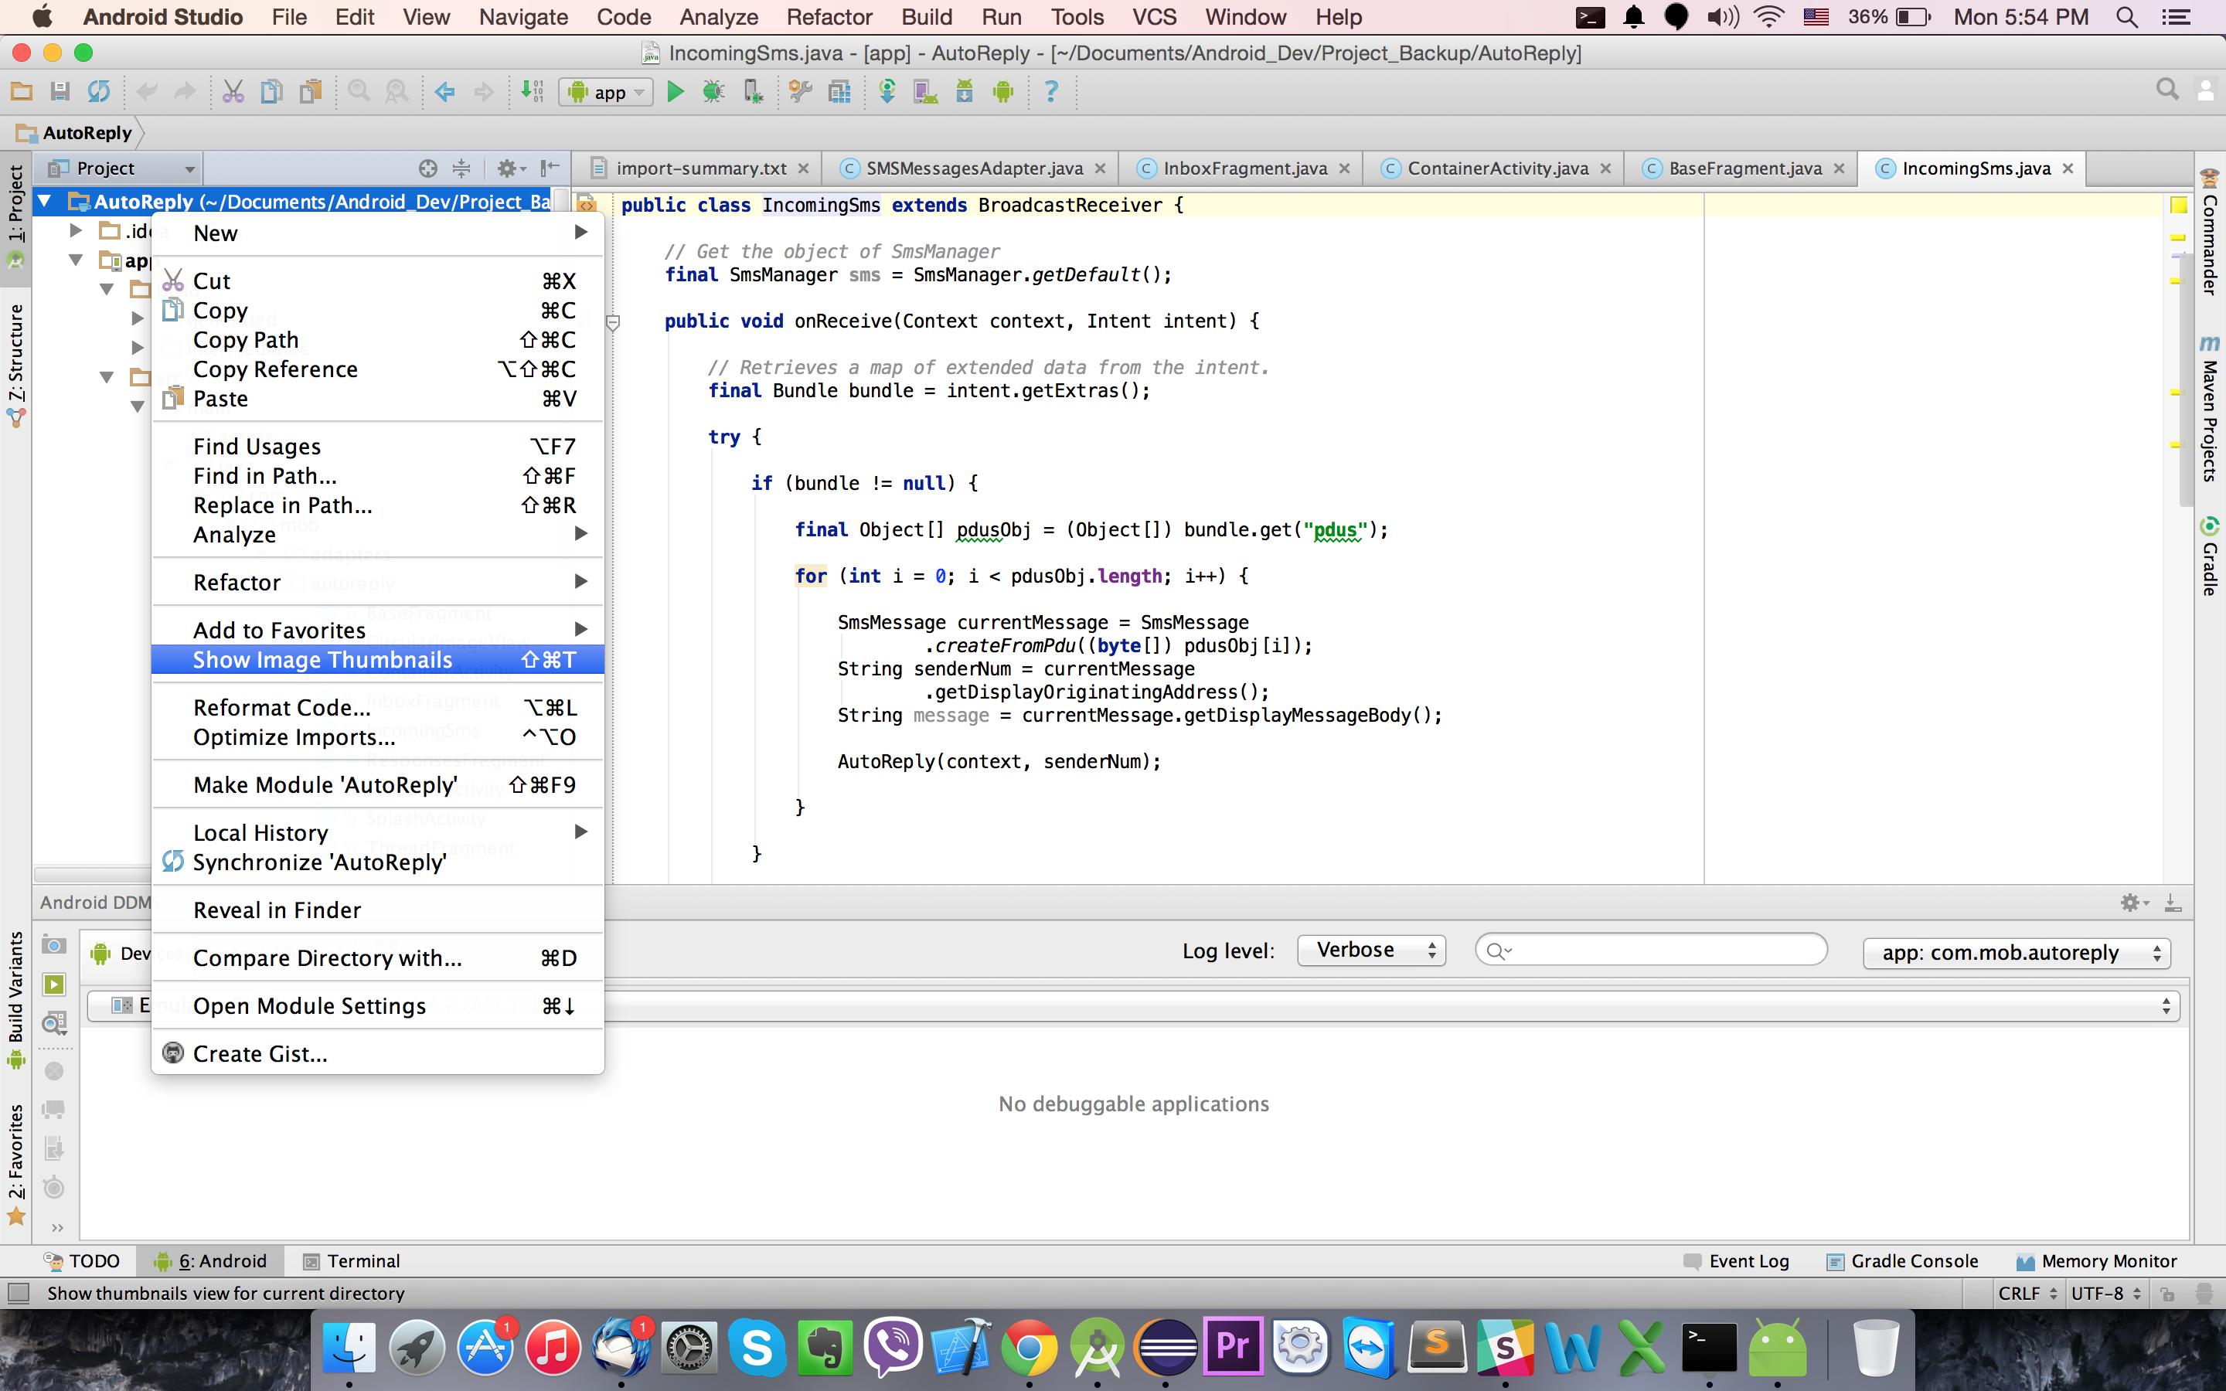Launch the AVD Manager icon
Image resolution: width=2226 pixels, height=1391 pixels.
pyautogui.click(x=923, y=91)
